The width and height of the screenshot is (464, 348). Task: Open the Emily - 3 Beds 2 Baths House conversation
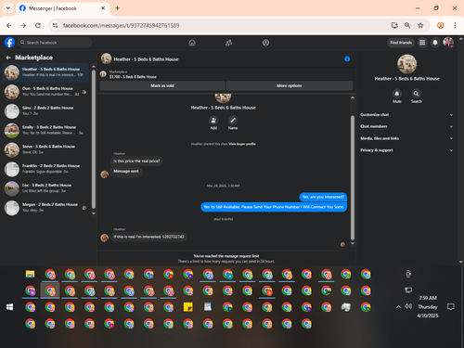click(x=45, y=130)
